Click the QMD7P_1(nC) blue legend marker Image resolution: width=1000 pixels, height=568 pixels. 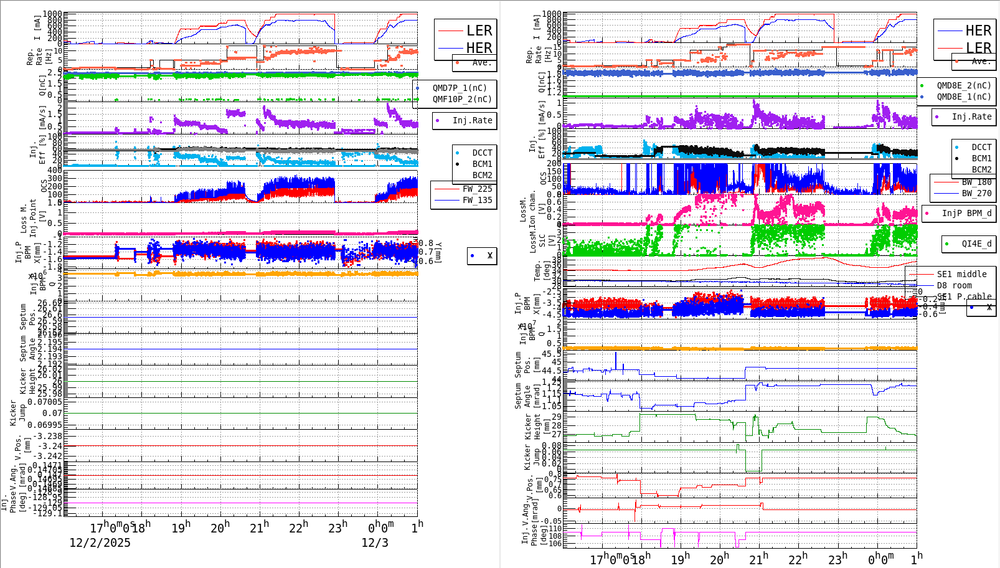click(418, 88)
